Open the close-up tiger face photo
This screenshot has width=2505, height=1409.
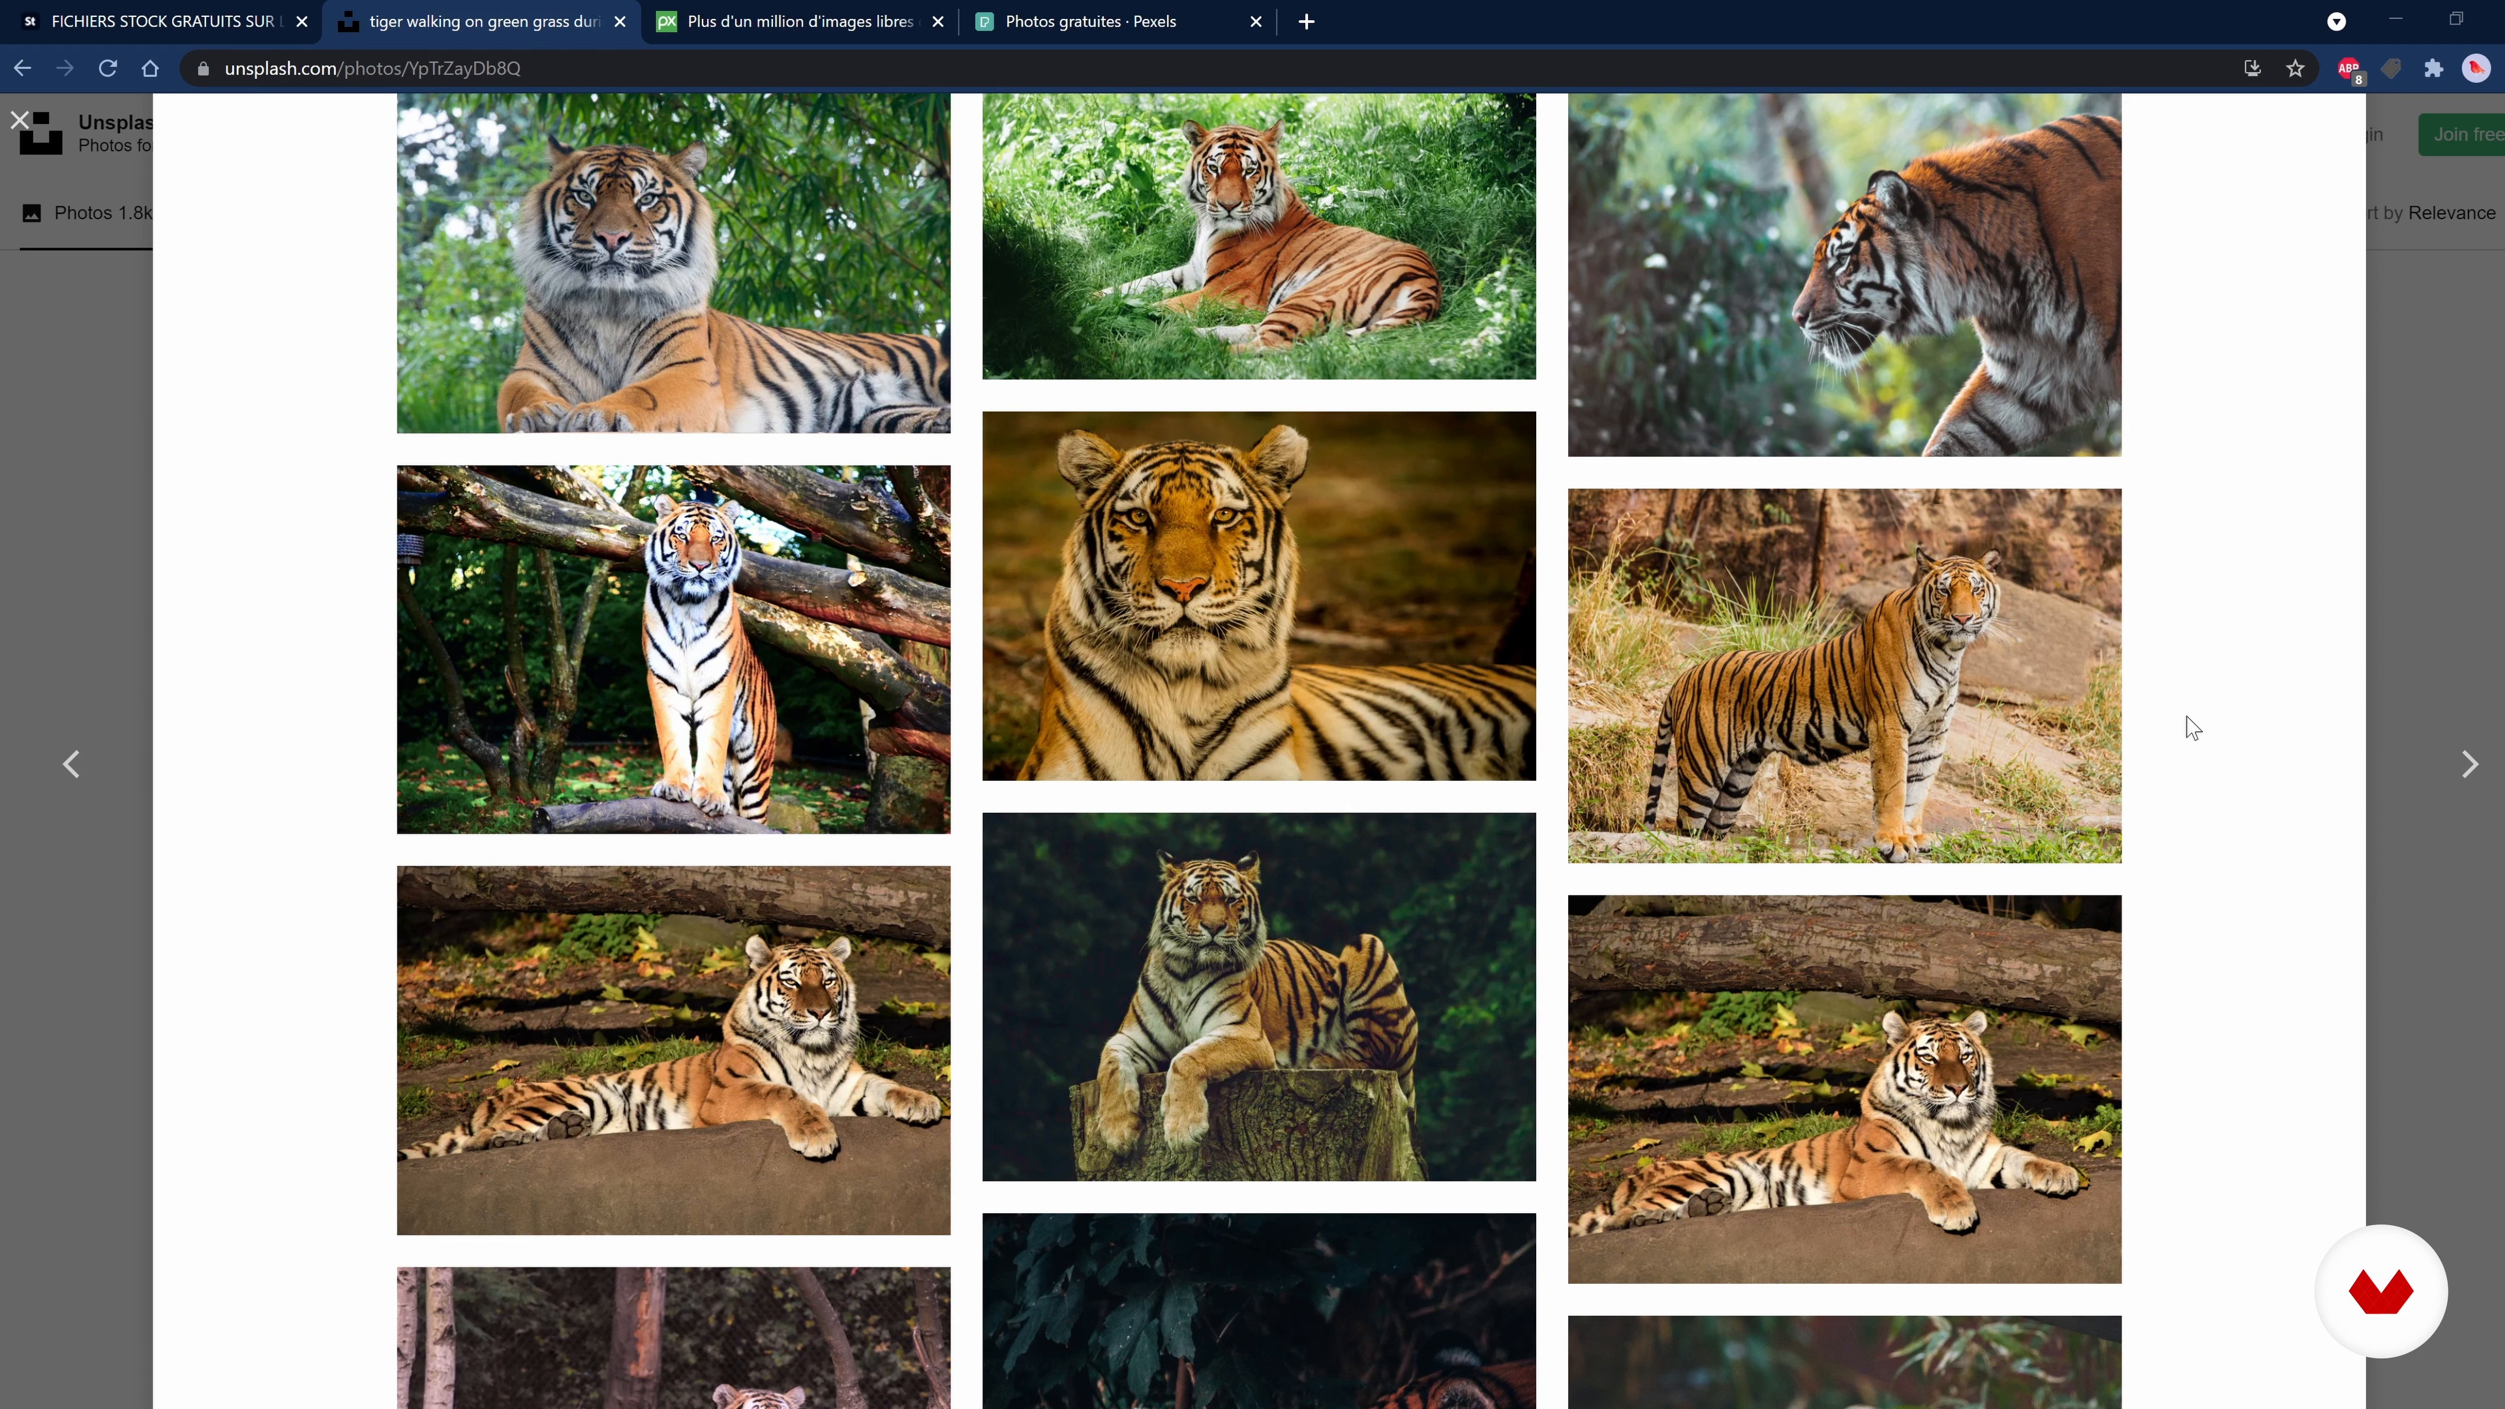pyautogui.click(x=1258, y=595)
